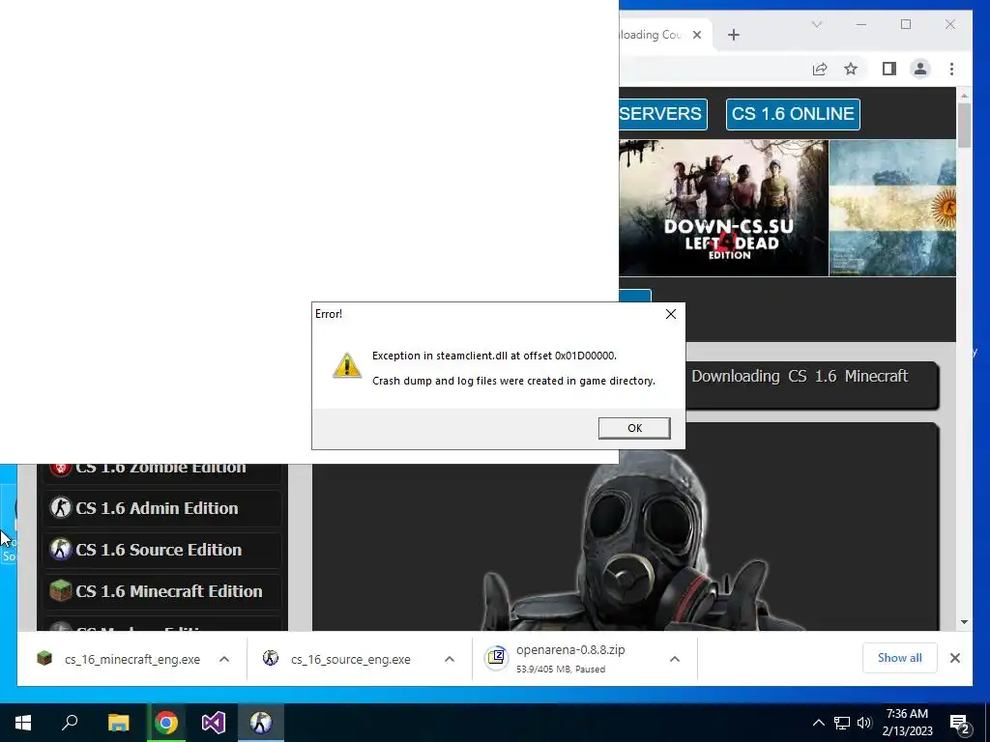Open Chrome profile avatar
The image size is (990, 742).
tap(920, 69)
